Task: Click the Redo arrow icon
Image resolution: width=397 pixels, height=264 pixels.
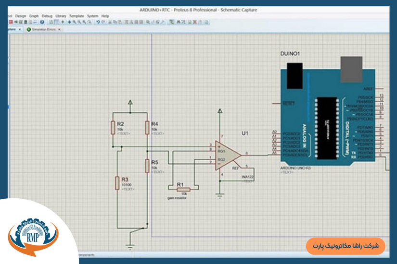Action: (103, 22)
